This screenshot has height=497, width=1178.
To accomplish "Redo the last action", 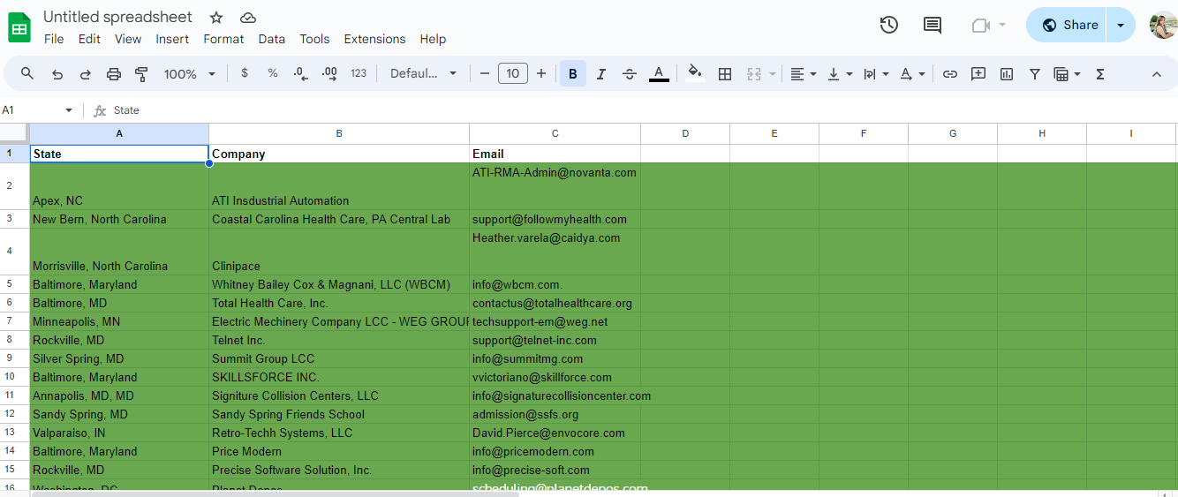I will [x=86, y=74].
